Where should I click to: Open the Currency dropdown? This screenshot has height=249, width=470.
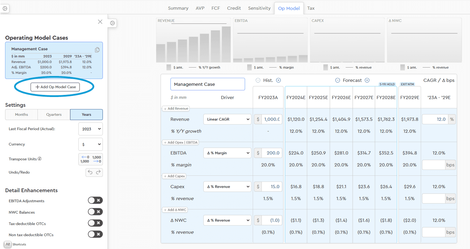pos(90,144)
